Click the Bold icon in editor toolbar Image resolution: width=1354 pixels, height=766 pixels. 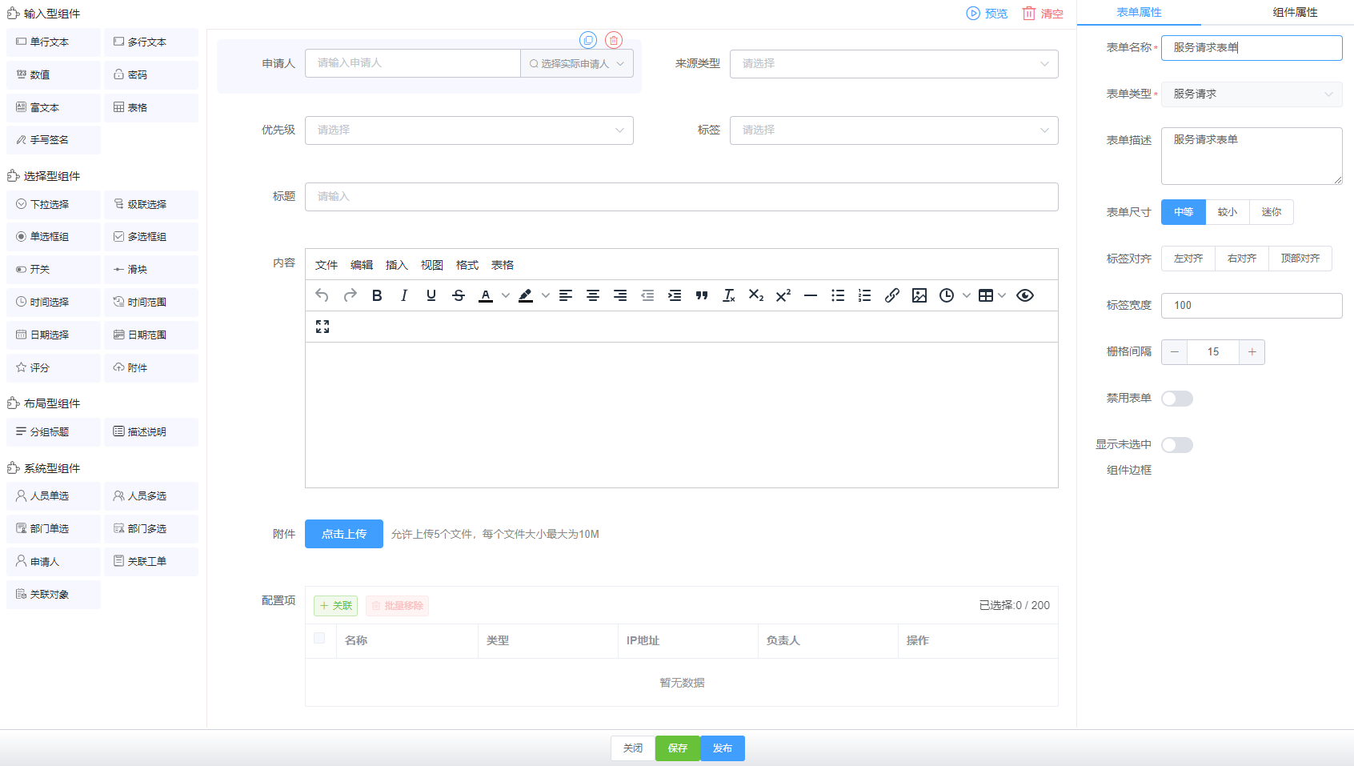(x=377, y=295)
